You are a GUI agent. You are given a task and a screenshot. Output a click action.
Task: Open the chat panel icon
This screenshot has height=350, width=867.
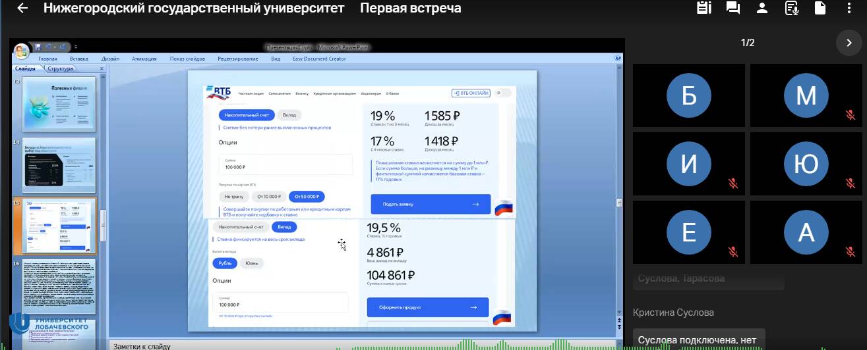[x=733, y=8]
